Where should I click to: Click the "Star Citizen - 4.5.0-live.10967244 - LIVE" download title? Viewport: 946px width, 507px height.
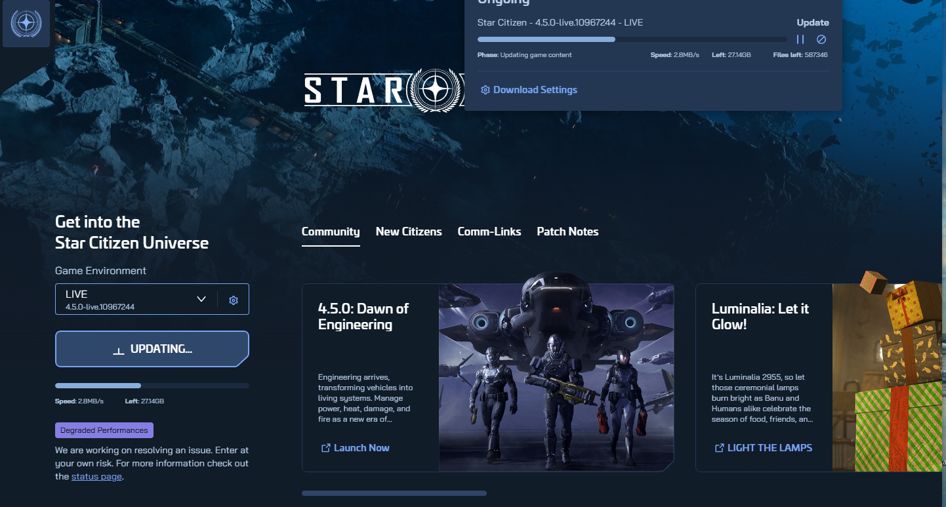[560, 22]
